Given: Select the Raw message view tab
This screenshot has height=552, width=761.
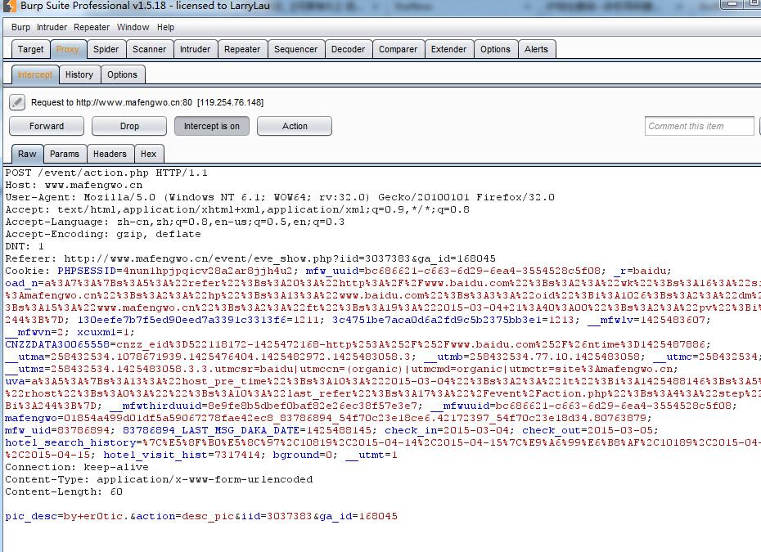Looking at the screenshot, I should (x=27, y=154).
